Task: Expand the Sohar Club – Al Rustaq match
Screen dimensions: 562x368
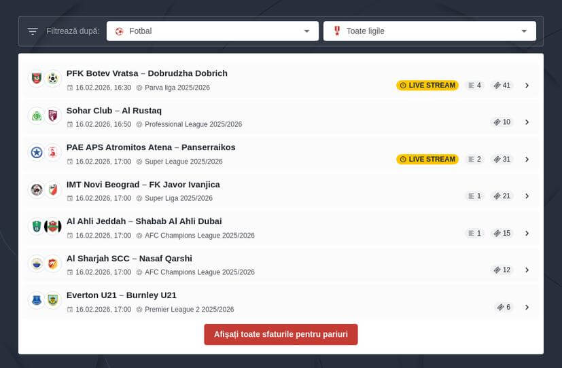Action: pos(527,122)
